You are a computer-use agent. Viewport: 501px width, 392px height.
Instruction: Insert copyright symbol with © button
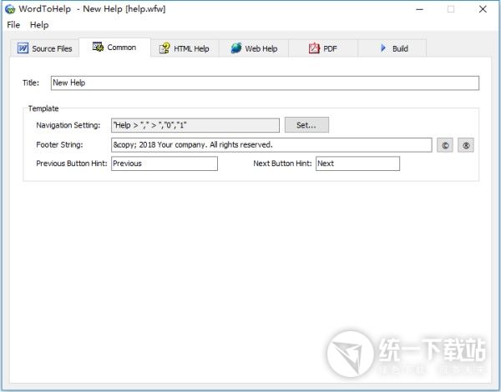[x=445, y=145]
